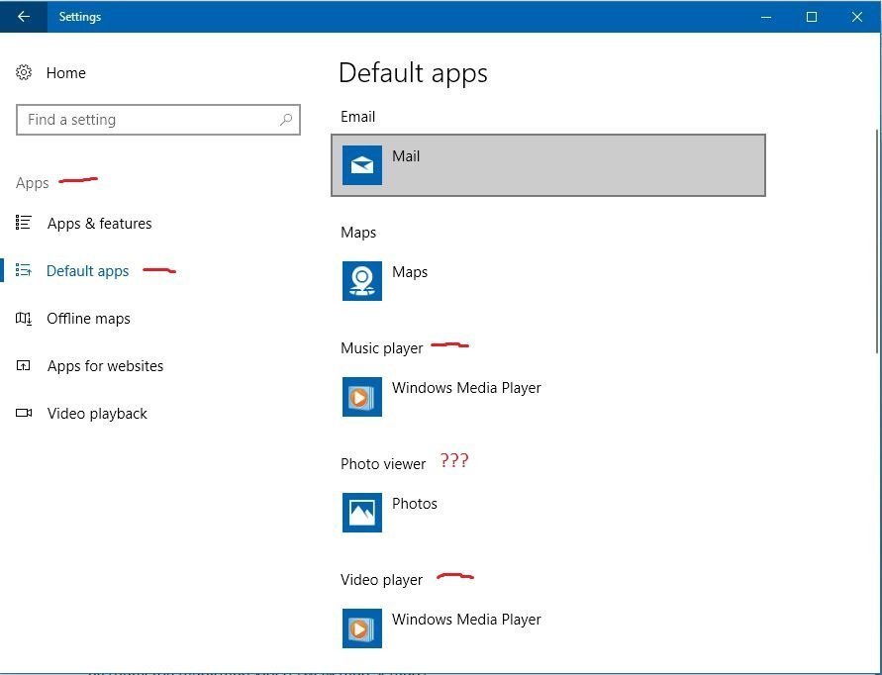Image resolution: width=882 pixels, height=675 pixels.
Task: Click the Default apps page heading
Action: pyautogui.click(x=414, y=73)
